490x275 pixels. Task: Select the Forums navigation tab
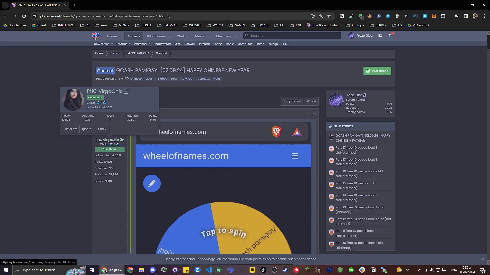pos(134,36)
